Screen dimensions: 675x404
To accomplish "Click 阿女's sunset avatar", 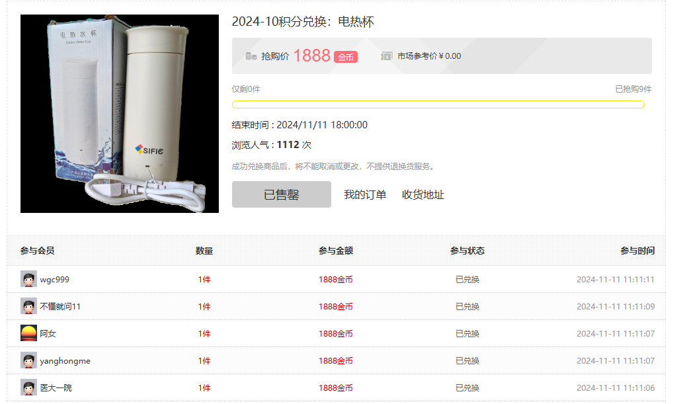I will [28, 333].
